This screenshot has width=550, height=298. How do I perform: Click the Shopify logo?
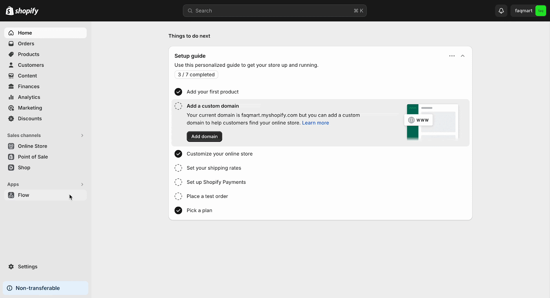[22, 11]
